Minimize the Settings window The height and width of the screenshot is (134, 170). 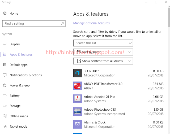146,2
